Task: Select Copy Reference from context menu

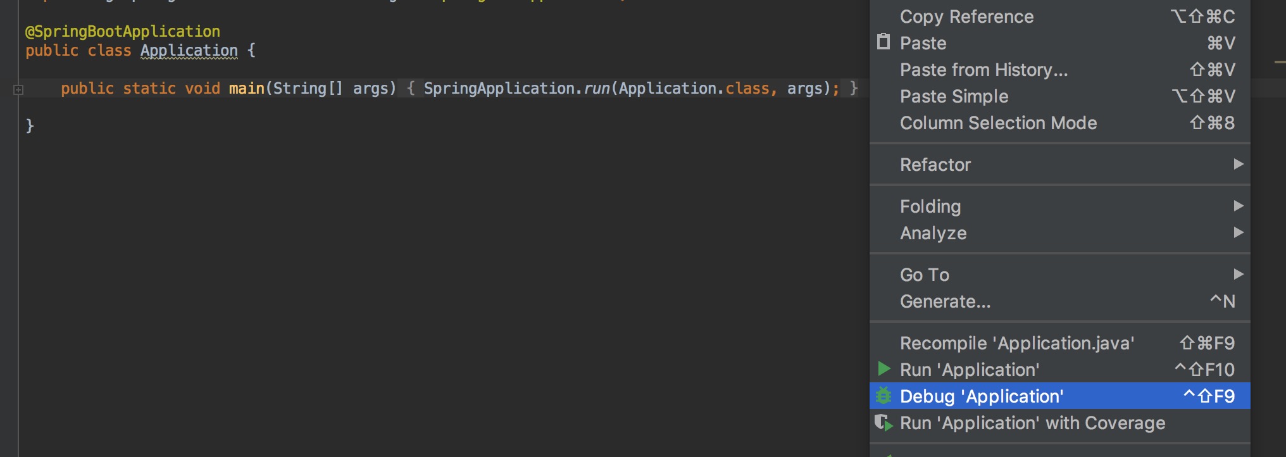Action: pyautogui.click(x=1060, y=16)
